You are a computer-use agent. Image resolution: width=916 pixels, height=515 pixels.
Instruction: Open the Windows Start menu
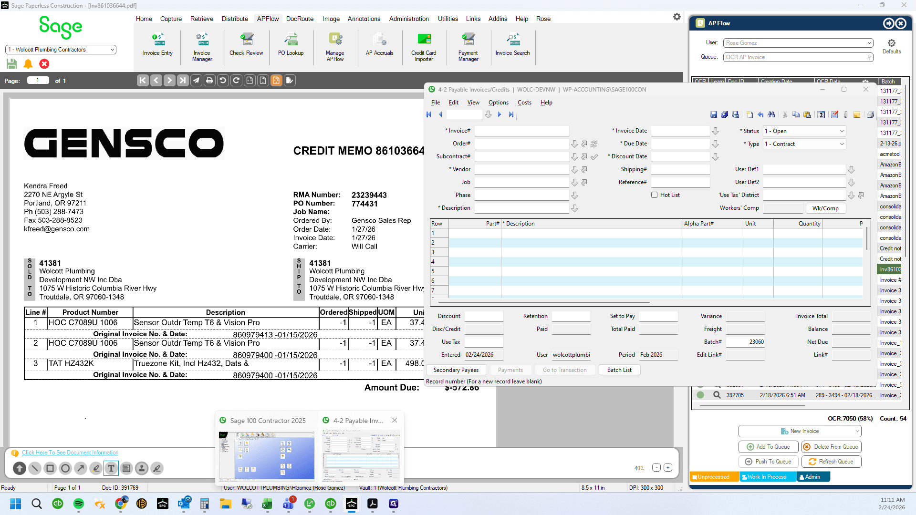coord(16,504)
